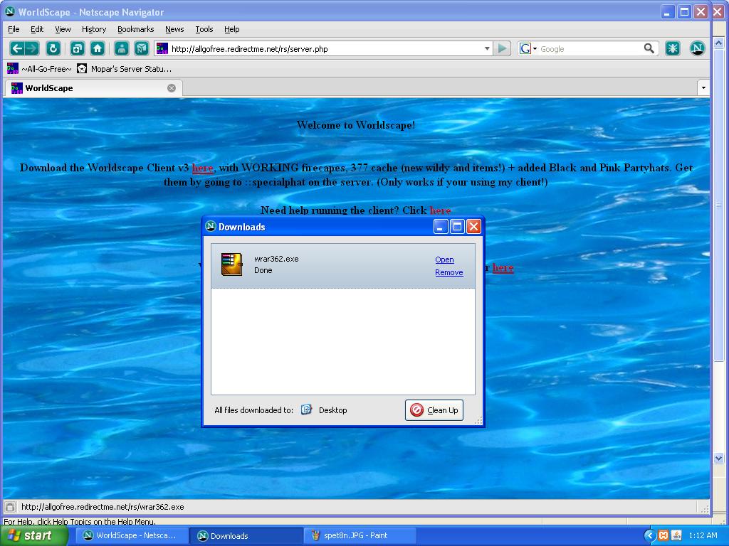Click the Clean Up button

(434, 410)
